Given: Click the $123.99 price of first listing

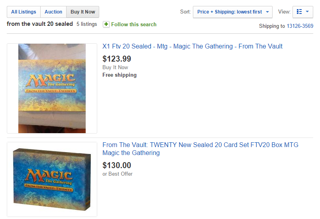Looking at the screenshot, I should [117, 59].
